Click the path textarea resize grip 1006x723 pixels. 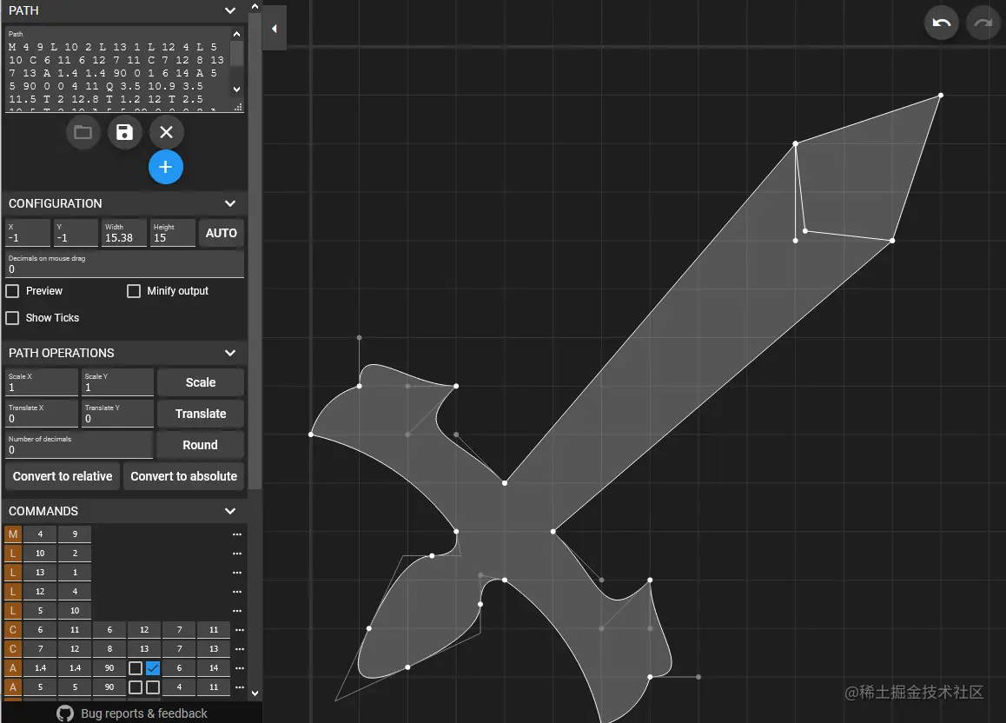coord(238,108)
